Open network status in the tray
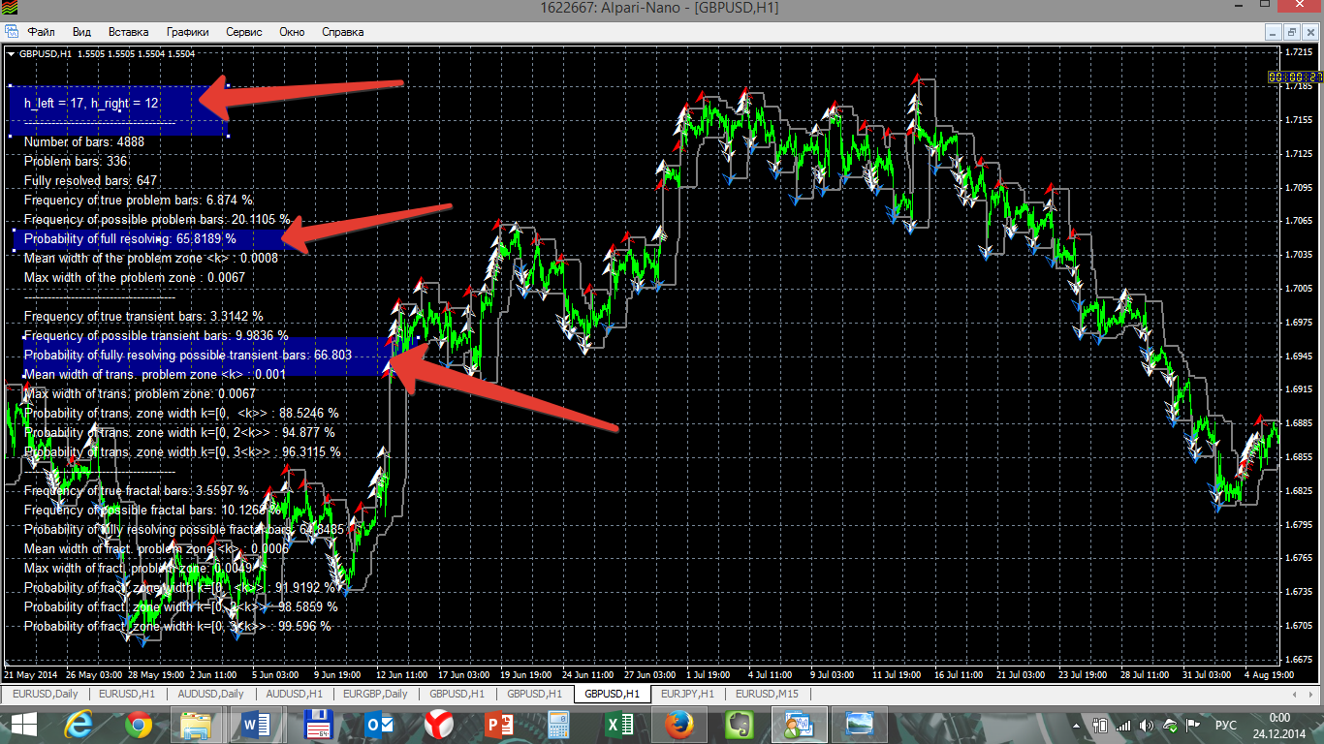The image size is (1324, 744). [x=1124, y=725]
